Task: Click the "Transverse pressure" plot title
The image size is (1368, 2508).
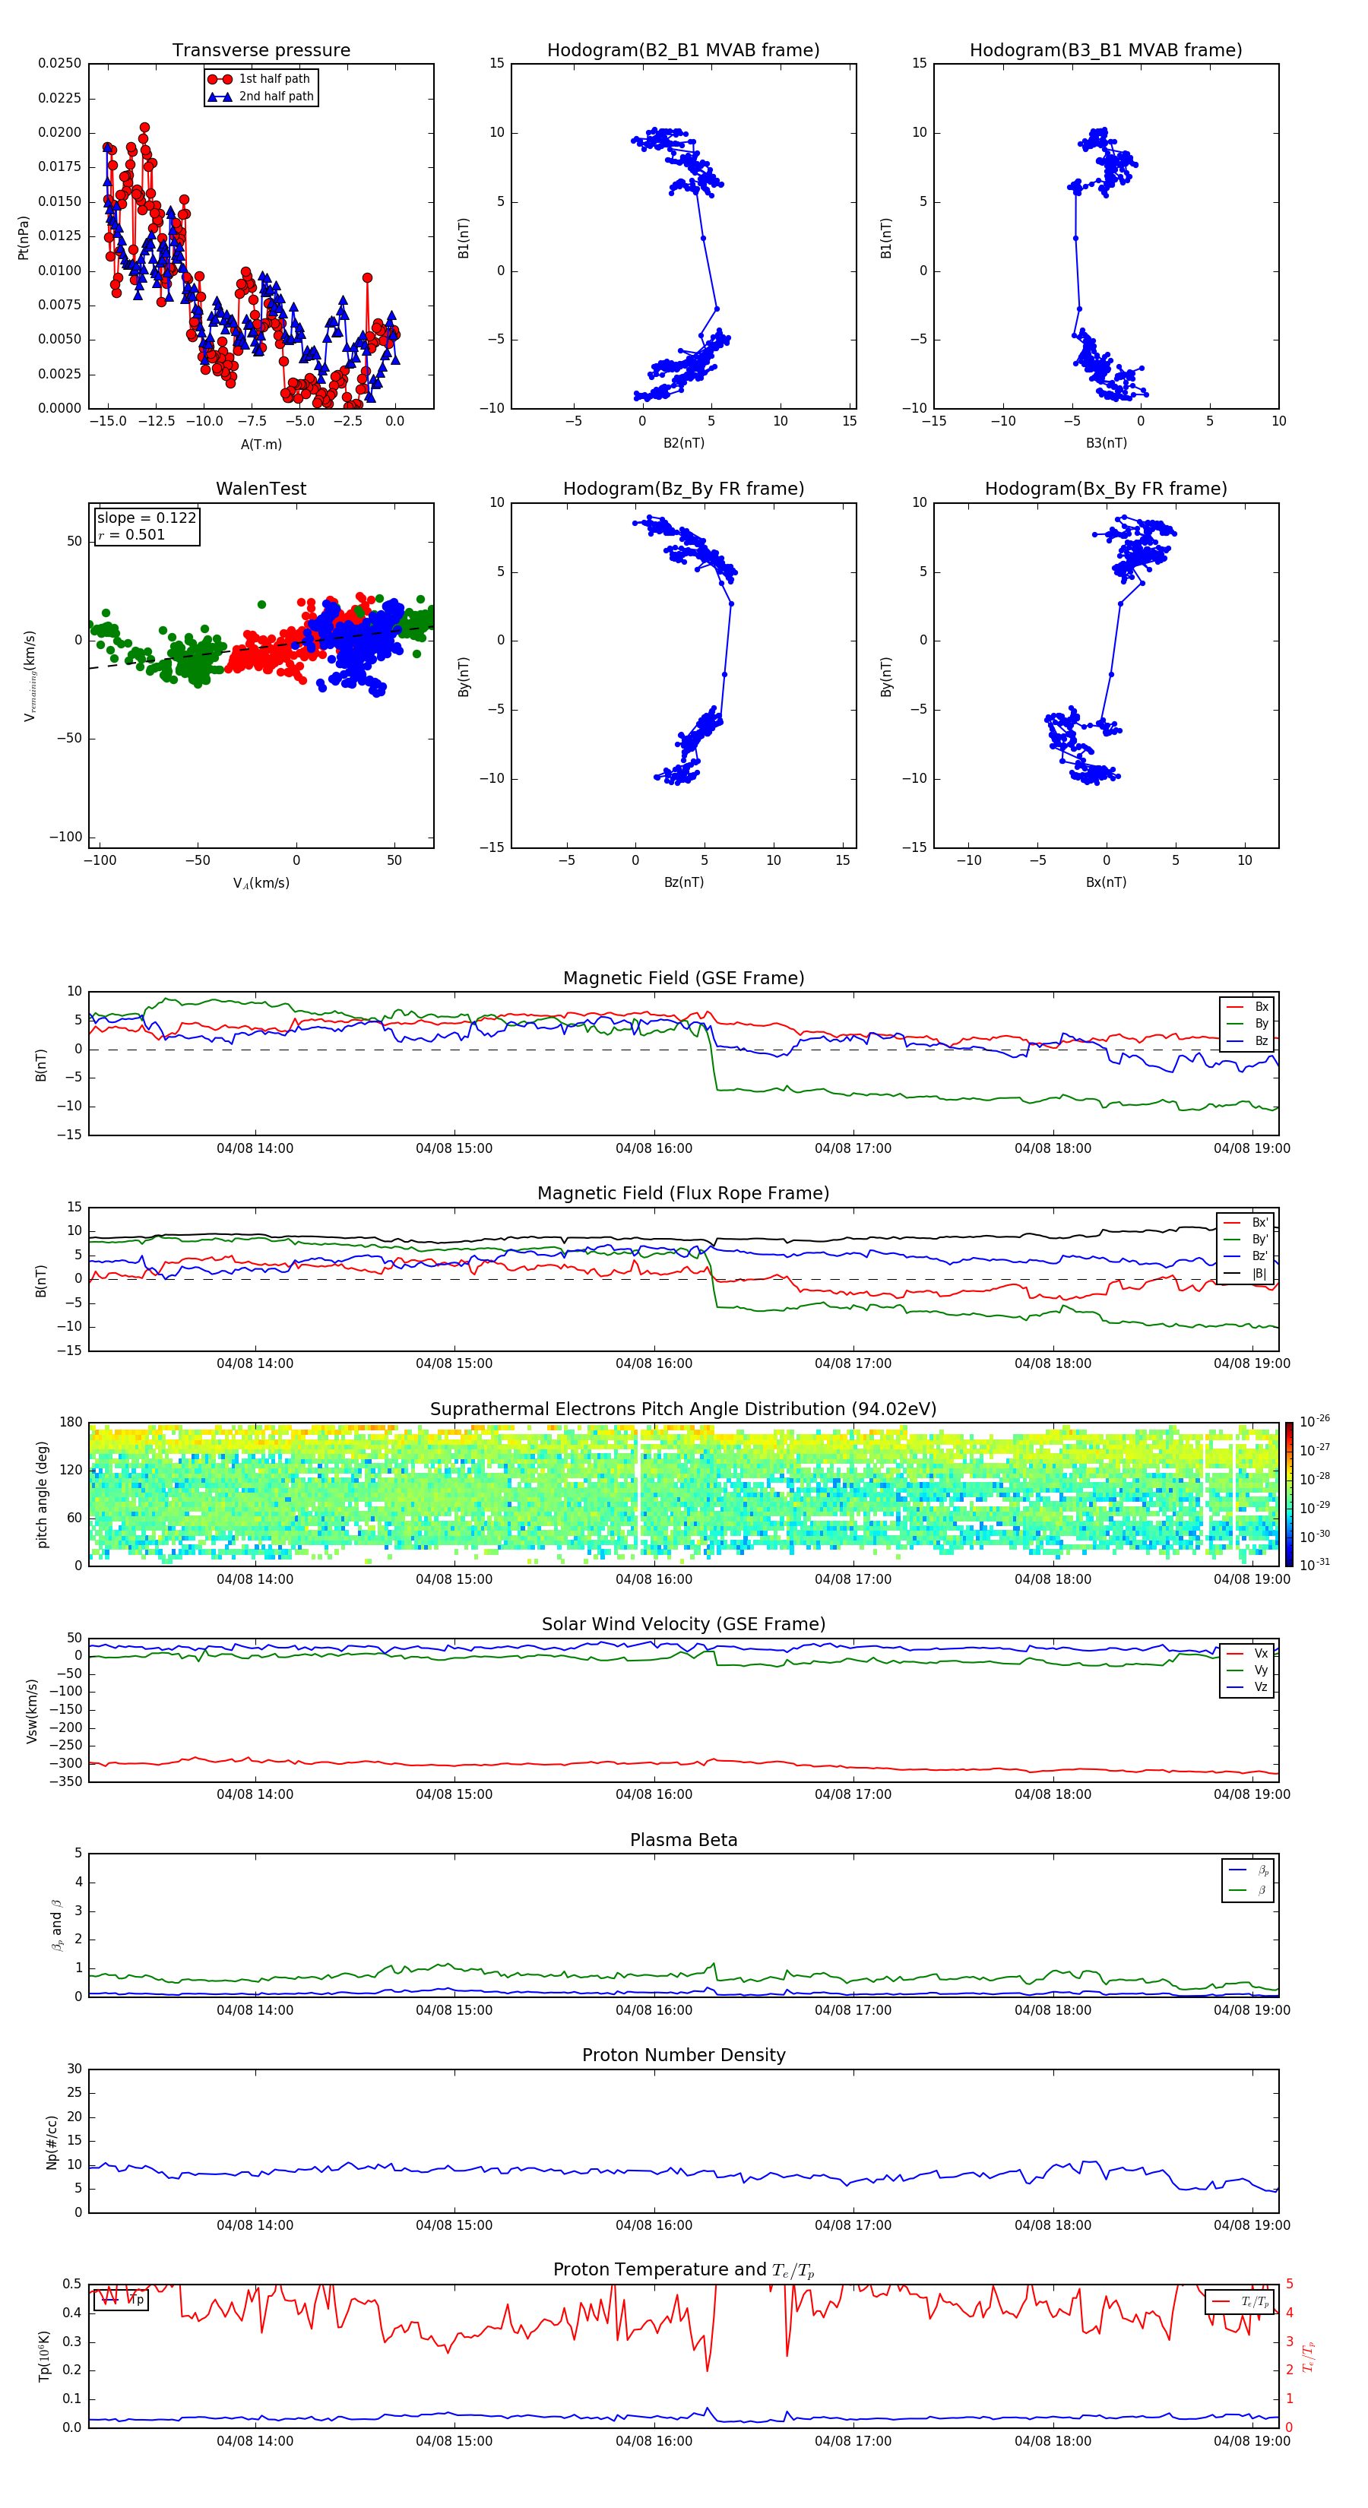Action: (261, 51)
